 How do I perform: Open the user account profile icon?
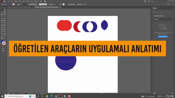pos(145,1)
